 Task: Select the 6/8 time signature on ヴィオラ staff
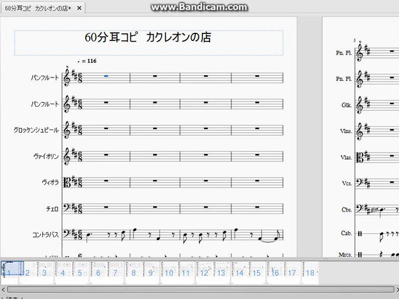tap(80, 182)
